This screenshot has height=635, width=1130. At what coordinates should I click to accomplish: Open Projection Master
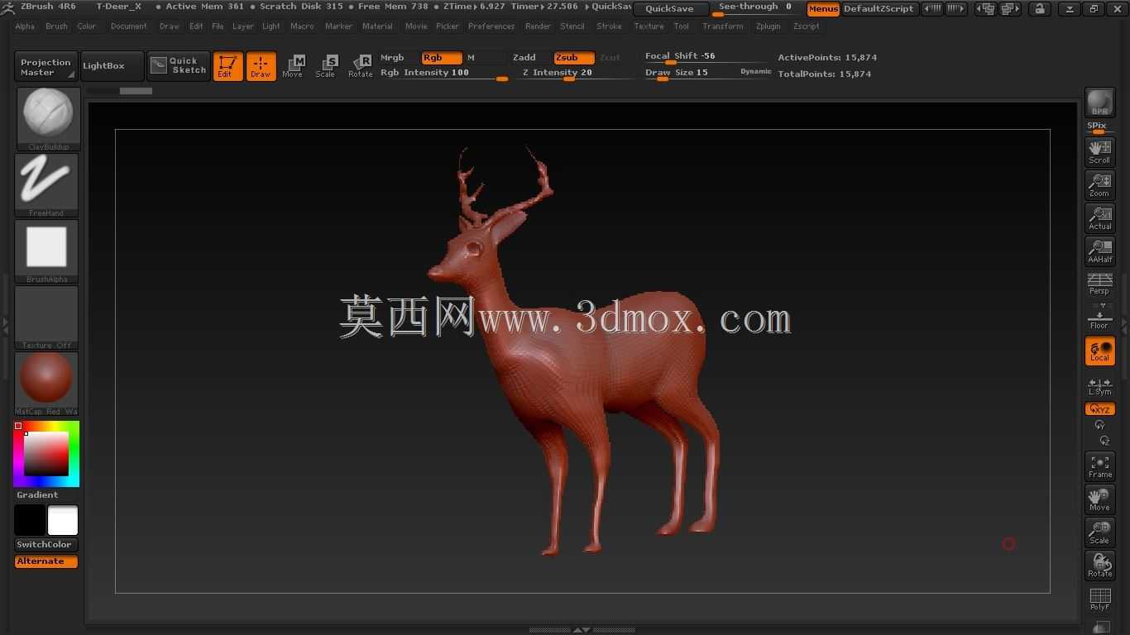[x=45, y=67]
